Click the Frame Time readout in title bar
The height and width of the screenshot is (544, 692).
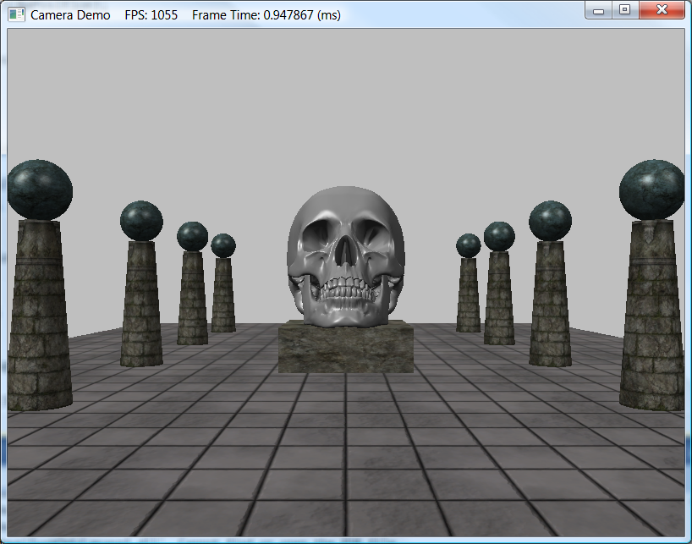[x=266, y=15]
